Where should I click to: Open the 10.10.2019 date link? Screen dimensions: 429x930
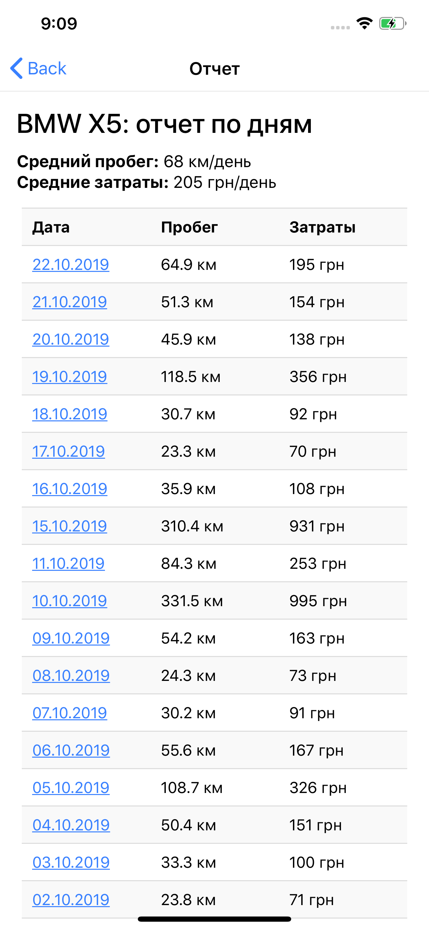[x=69, y=601]
